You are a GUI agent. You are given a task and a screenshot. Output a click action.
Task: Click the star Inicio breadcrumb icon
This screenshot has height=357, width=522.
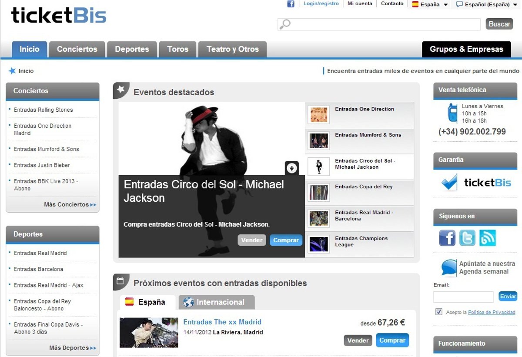(12, 71)
